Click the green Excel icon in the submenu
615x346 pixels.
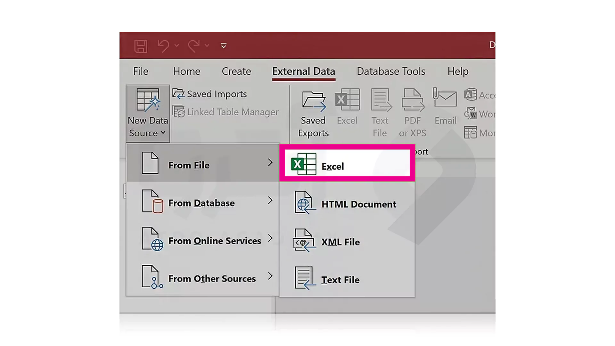tap(304, 164)
